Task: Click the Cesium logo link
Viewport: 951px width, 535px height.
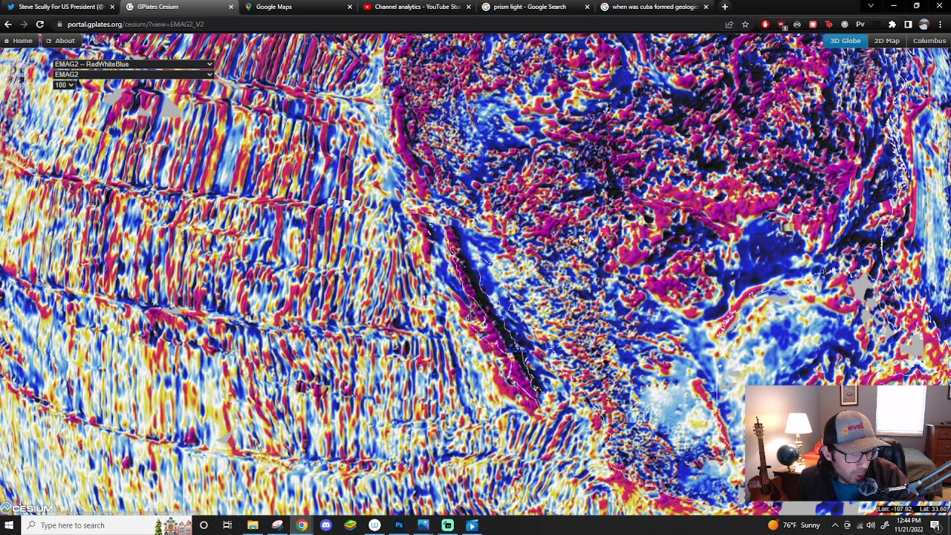Action: [x=27, y=509]
